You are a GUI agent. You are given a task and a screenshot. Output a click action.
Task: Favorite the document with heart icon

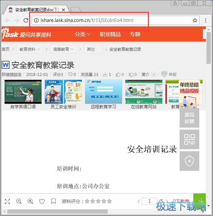tap(42, 201)
